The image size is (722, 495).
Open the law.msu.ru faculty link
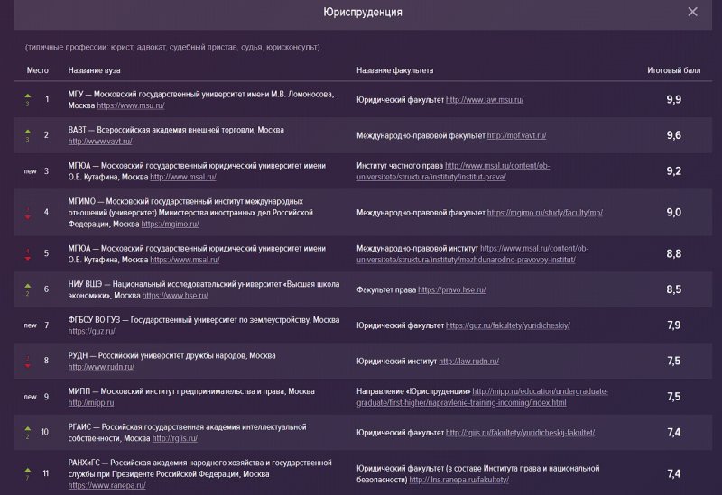pos(485,100)
